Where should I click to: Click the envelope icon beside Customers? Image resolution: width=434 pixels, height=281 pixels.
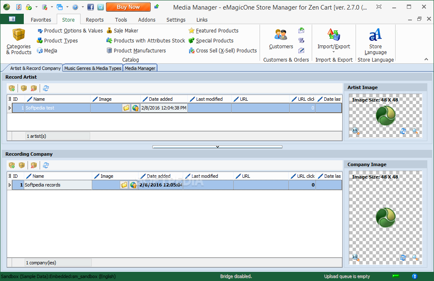[301, 31]
